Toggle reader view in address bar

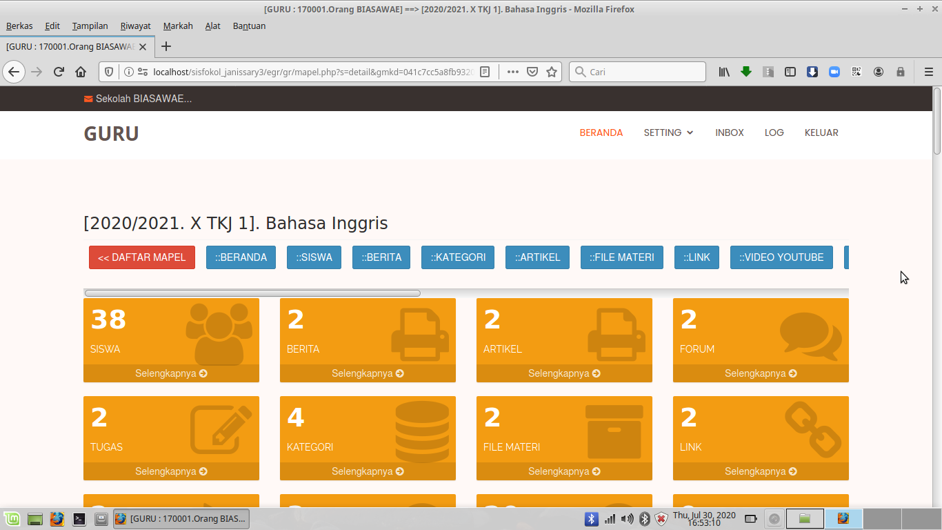485,72
